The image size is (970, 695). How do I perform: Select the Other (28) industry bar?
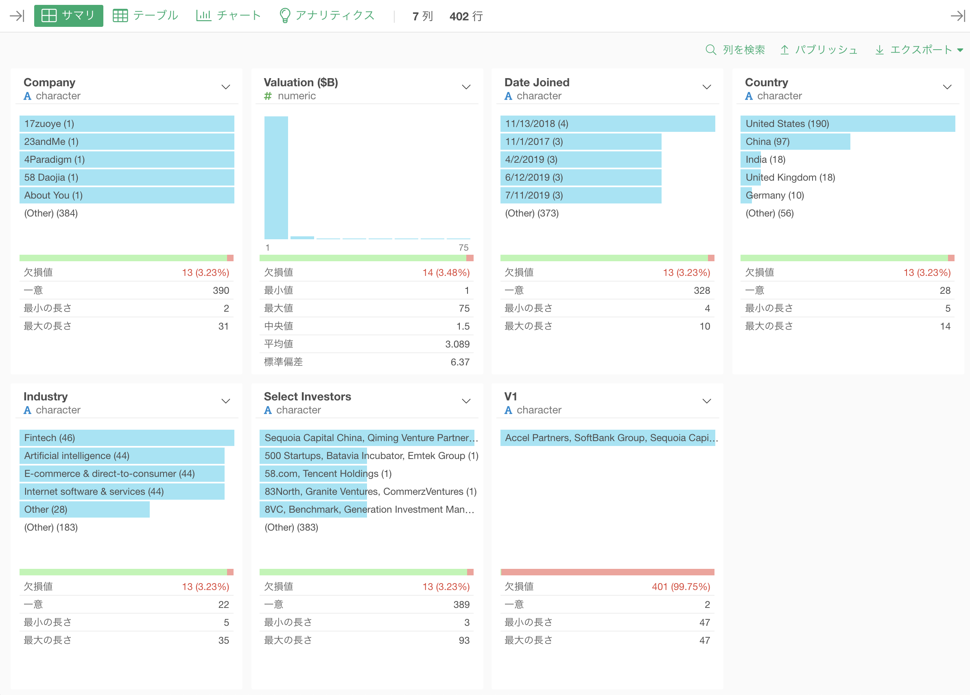(84, 510)
